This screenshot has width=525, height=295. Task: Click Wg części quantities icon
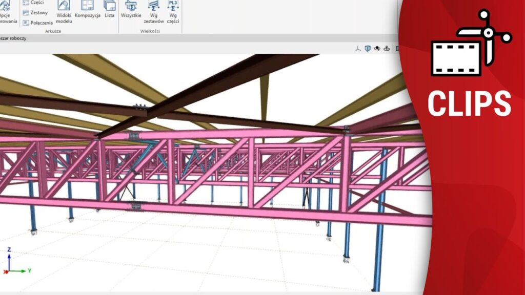tap(173, 11)
